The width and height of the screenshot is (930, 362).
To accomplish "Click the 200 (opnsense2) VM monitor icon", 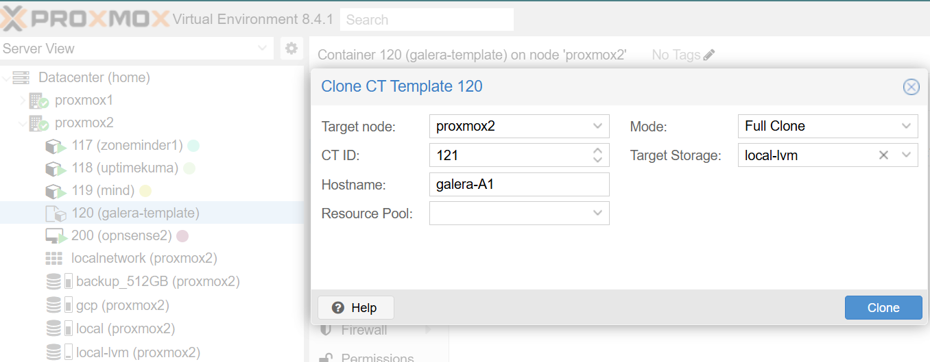I will 55,236.
